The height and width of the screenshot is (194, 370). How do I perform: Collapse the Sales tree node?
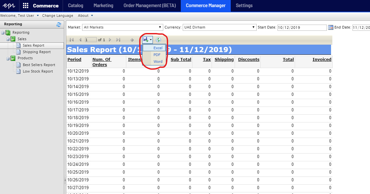coord(8,39)
